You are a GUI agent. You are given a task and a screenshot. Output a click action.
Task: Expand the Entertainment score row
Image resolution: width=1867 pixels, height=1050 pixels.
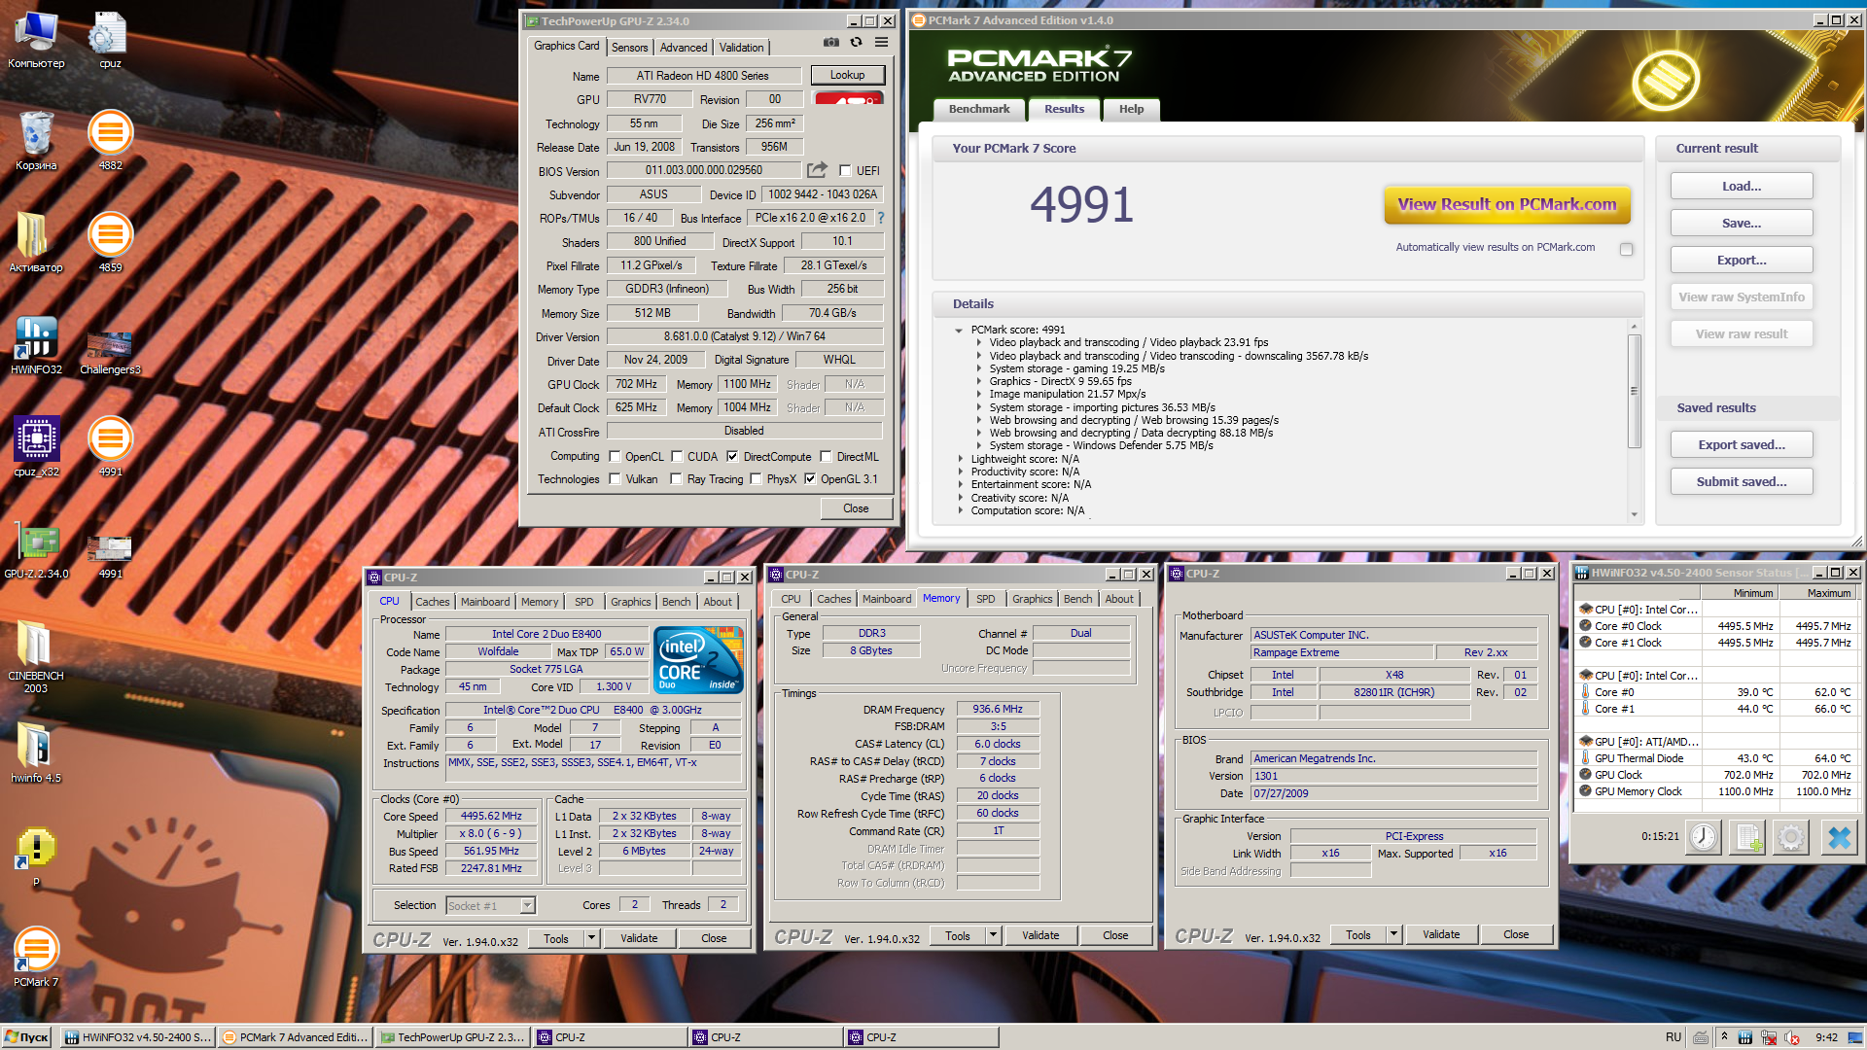pos(961,484)
